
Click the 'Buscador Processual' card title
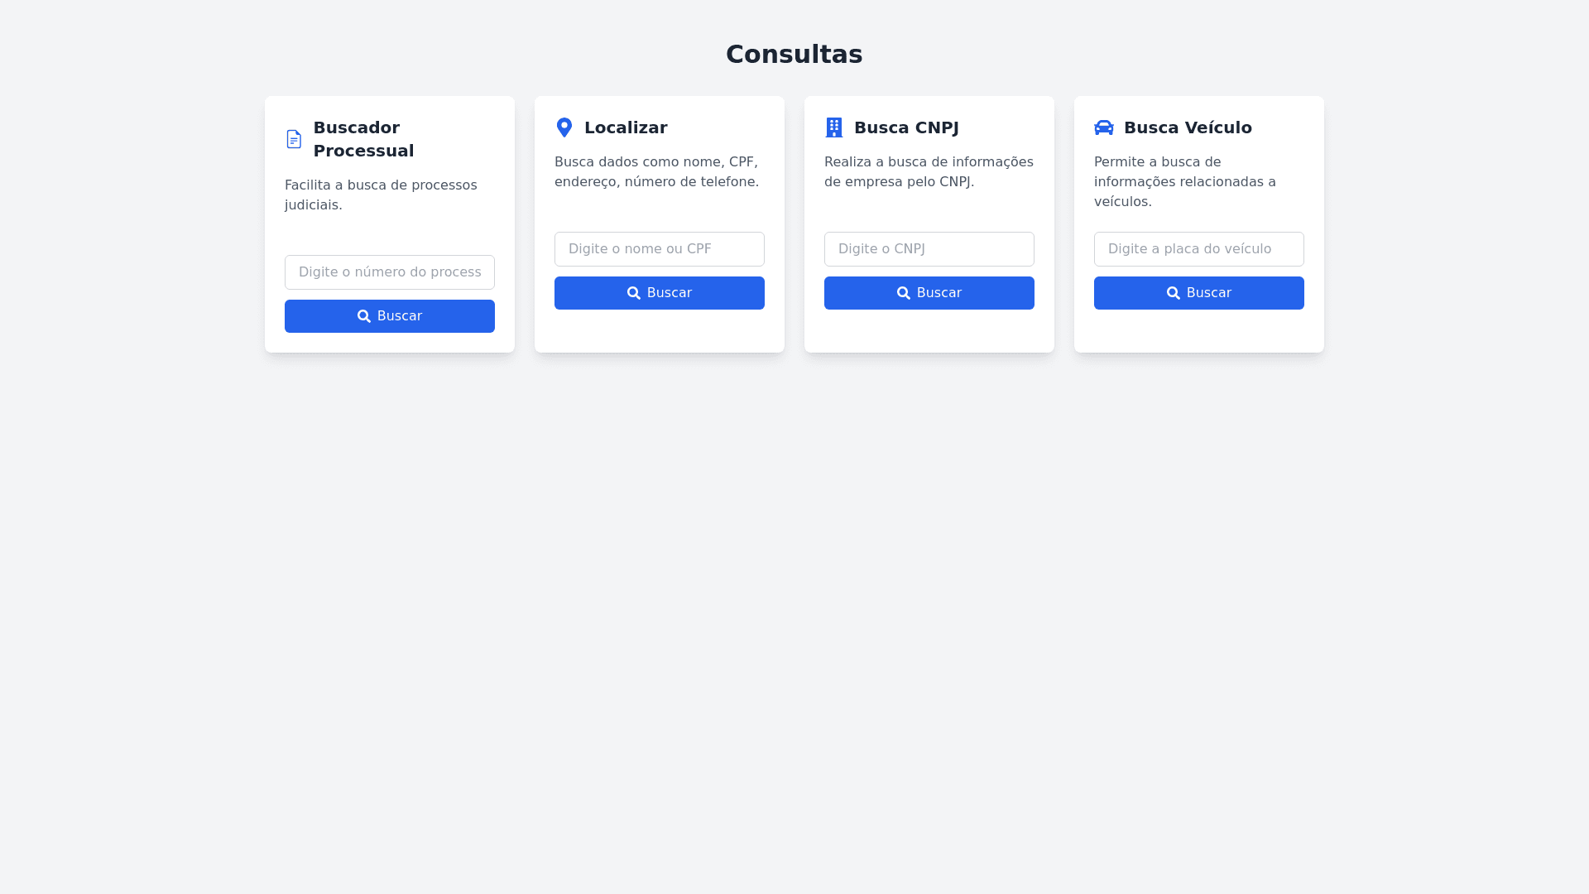coord(363,139)
